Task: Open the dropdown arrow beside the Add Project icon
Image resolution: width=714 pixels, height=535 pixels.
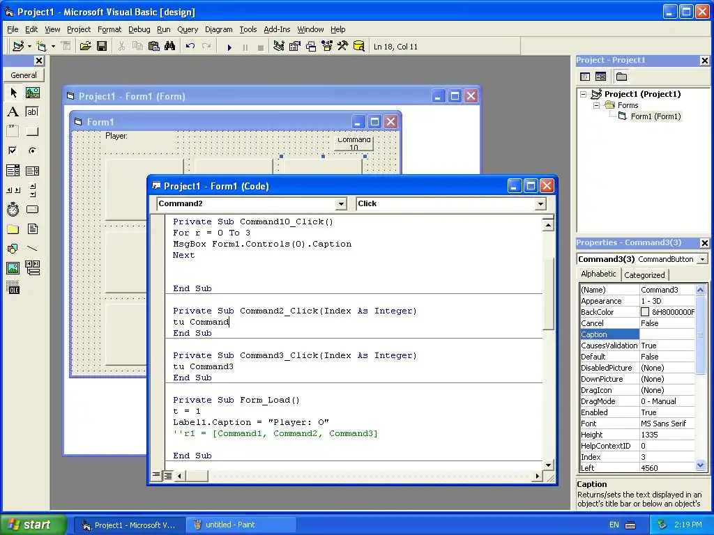Action: [x=29, y=47]
